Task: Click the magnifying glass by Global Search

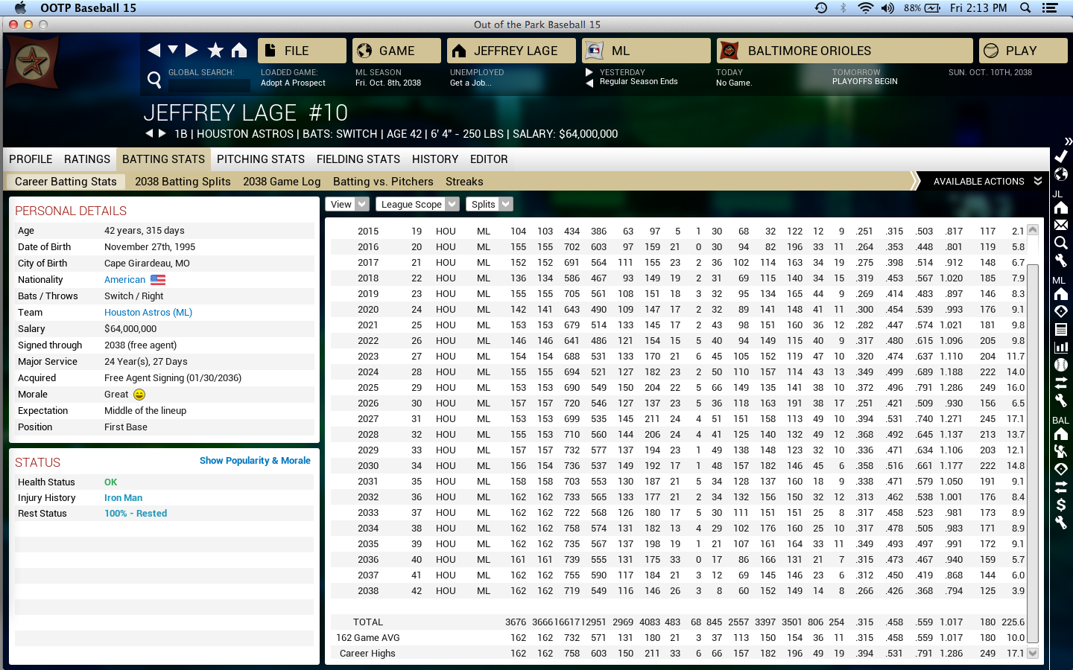Action: coord(154,80)
